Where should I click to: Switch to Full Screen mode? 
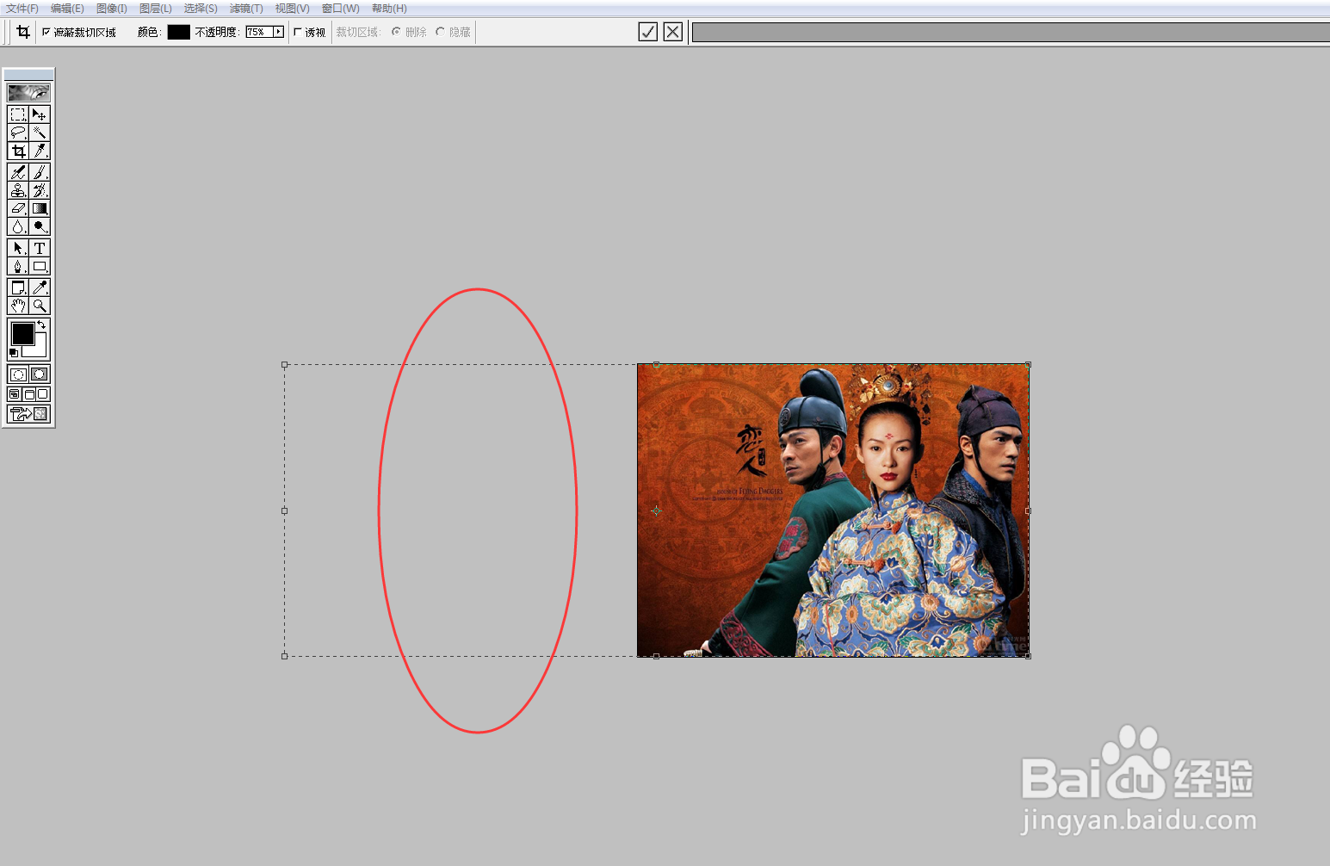click(43, 394)
